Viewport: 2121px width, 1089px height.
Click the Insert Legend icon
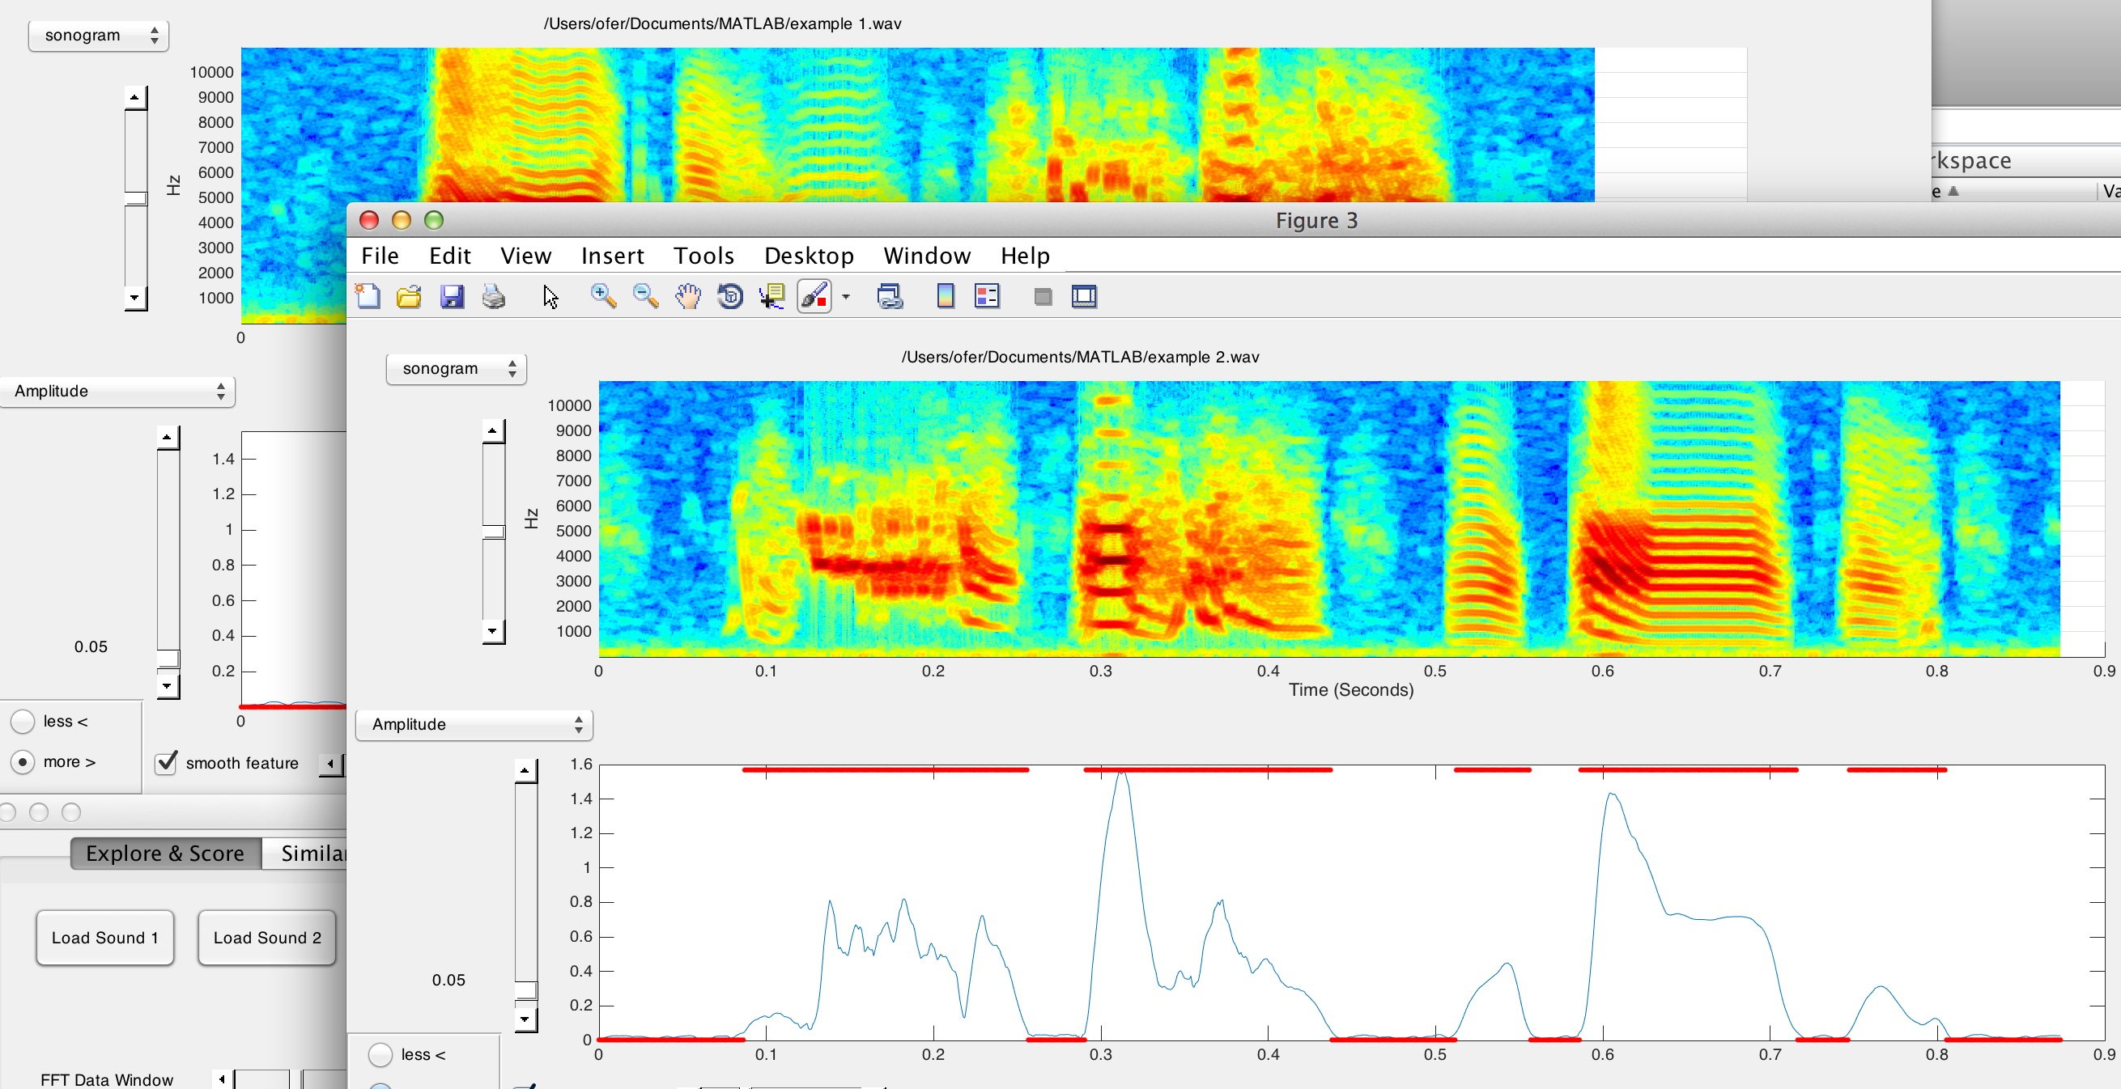[986, 296]
